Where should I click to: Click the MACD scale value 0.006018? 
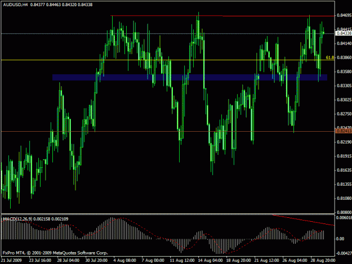[x=344, y=218]
